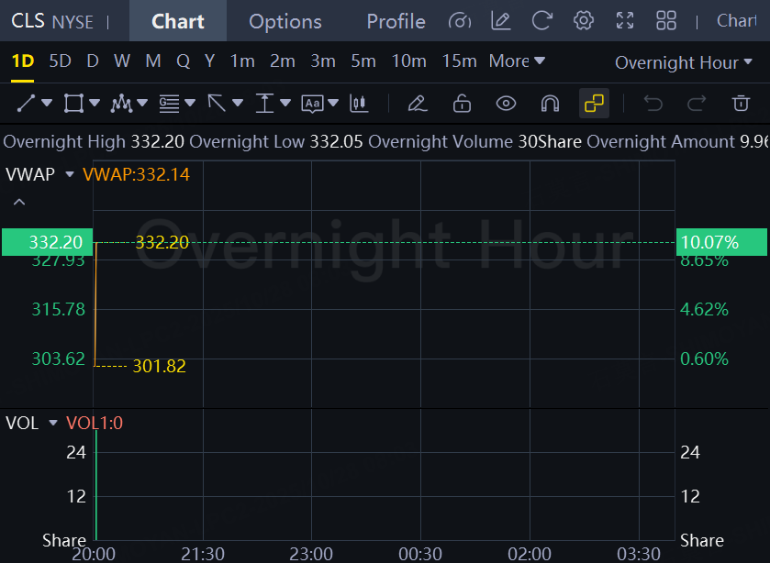Image resolution: width=770 pixels, height=563 pixels.
Task: Select the wave pattern drawing tool
Action: click(121, 103)
